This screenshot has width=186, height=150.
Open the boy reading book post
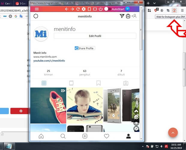(x=85, y=105)
